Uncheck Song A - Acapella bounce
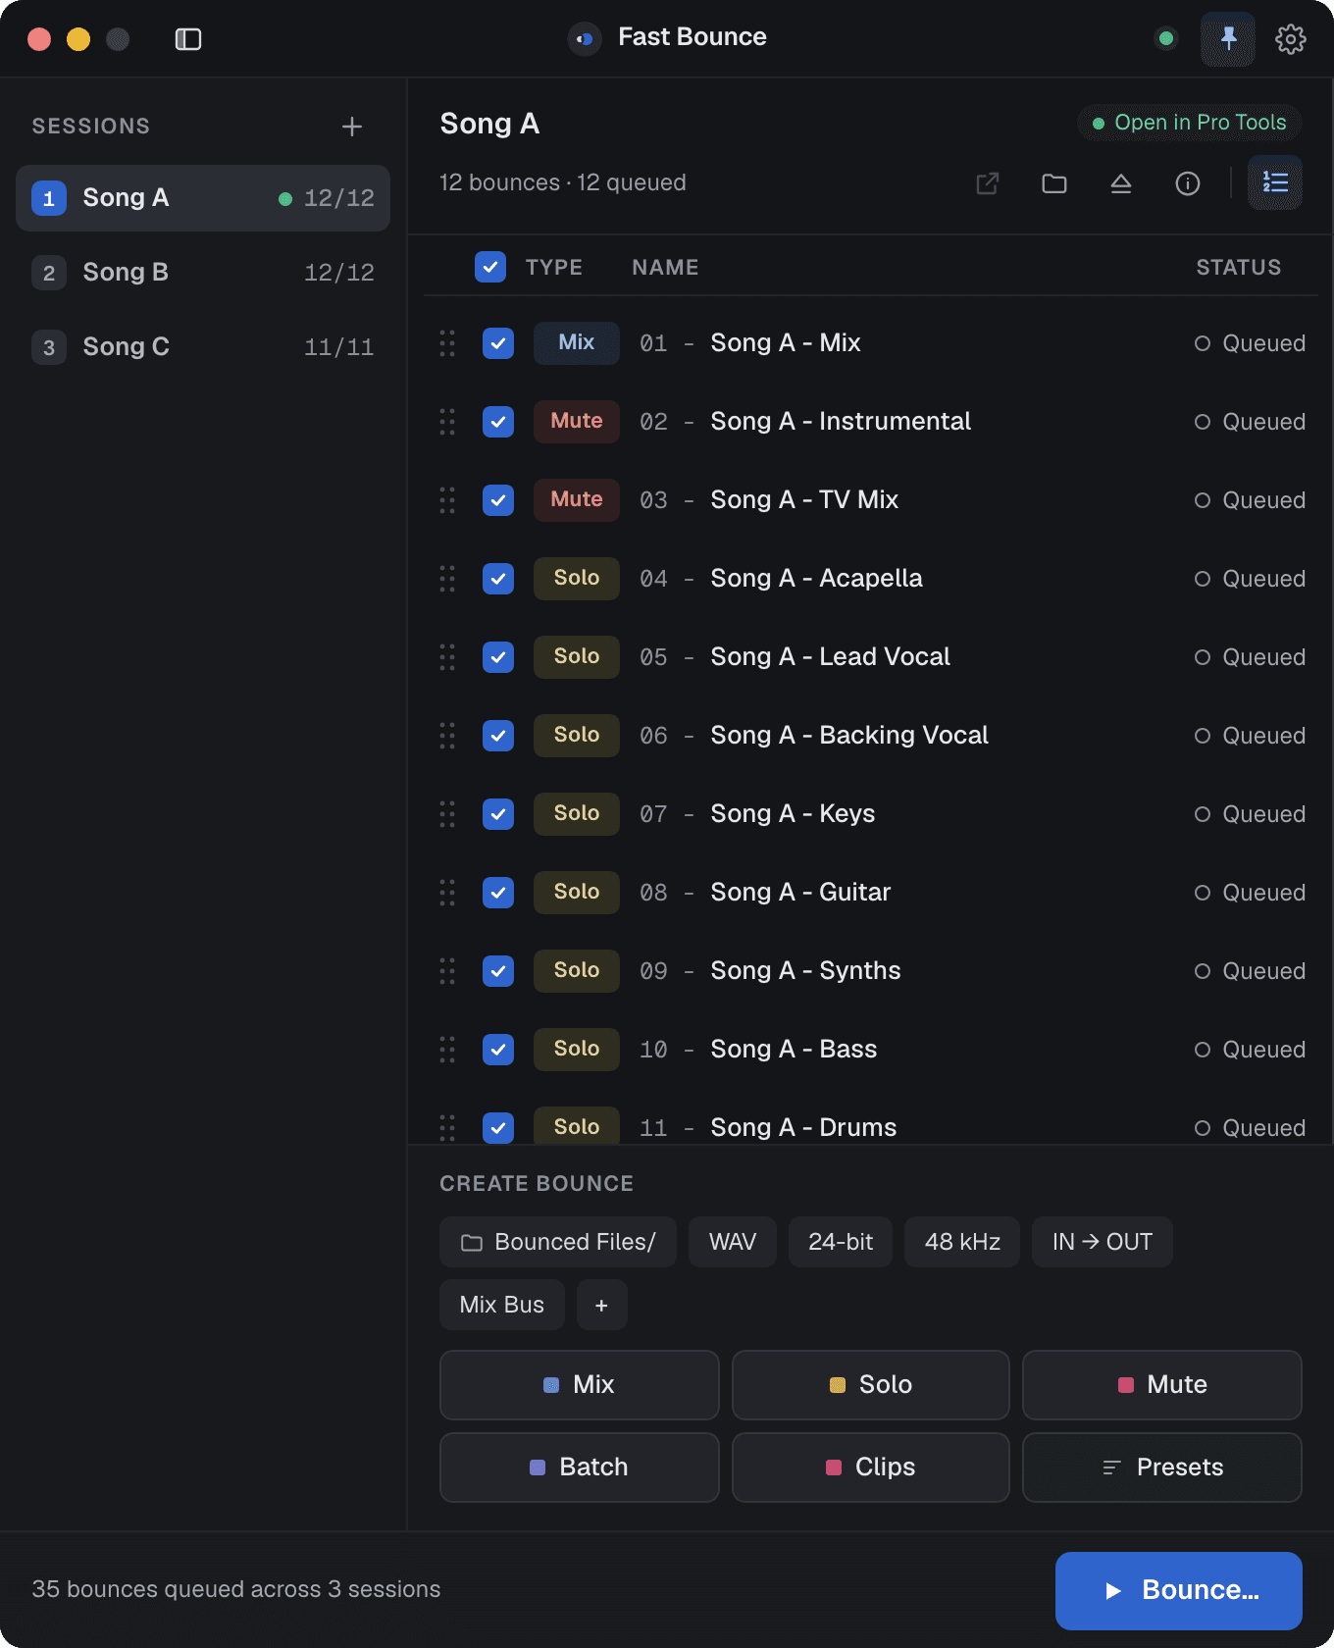Screen dimensions: 1334x1648 coord(498,579)
